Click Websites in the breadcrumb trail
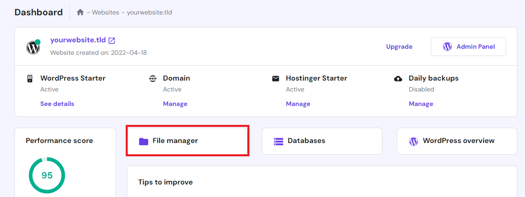525x197 pixels. coord(105,12)
